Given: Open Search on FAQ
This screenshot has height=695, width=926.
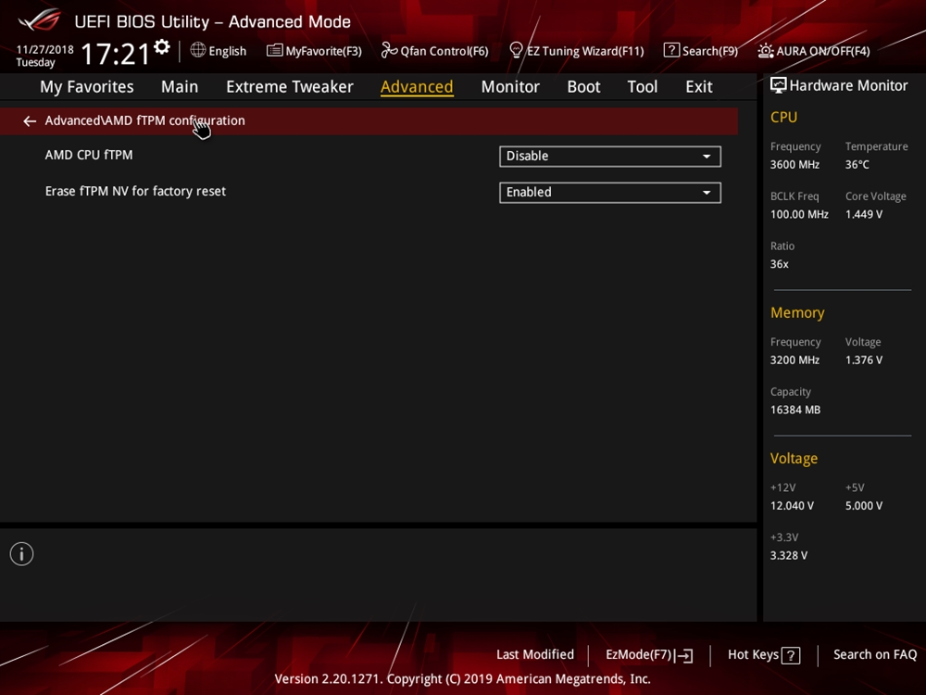Looking at the screenshot, I should pyautogui.click(x=875, y=655).
